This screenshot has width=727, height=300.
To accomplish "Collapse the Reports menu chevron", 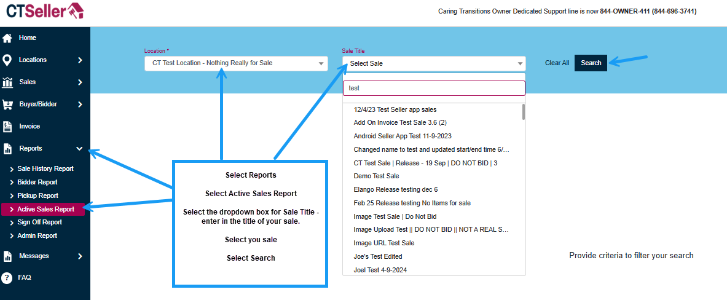I will coord(79,149).
